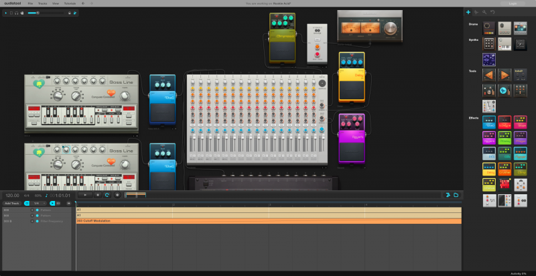
Task: Click the 120.00 tempo field
Action: tap(12, 195)
